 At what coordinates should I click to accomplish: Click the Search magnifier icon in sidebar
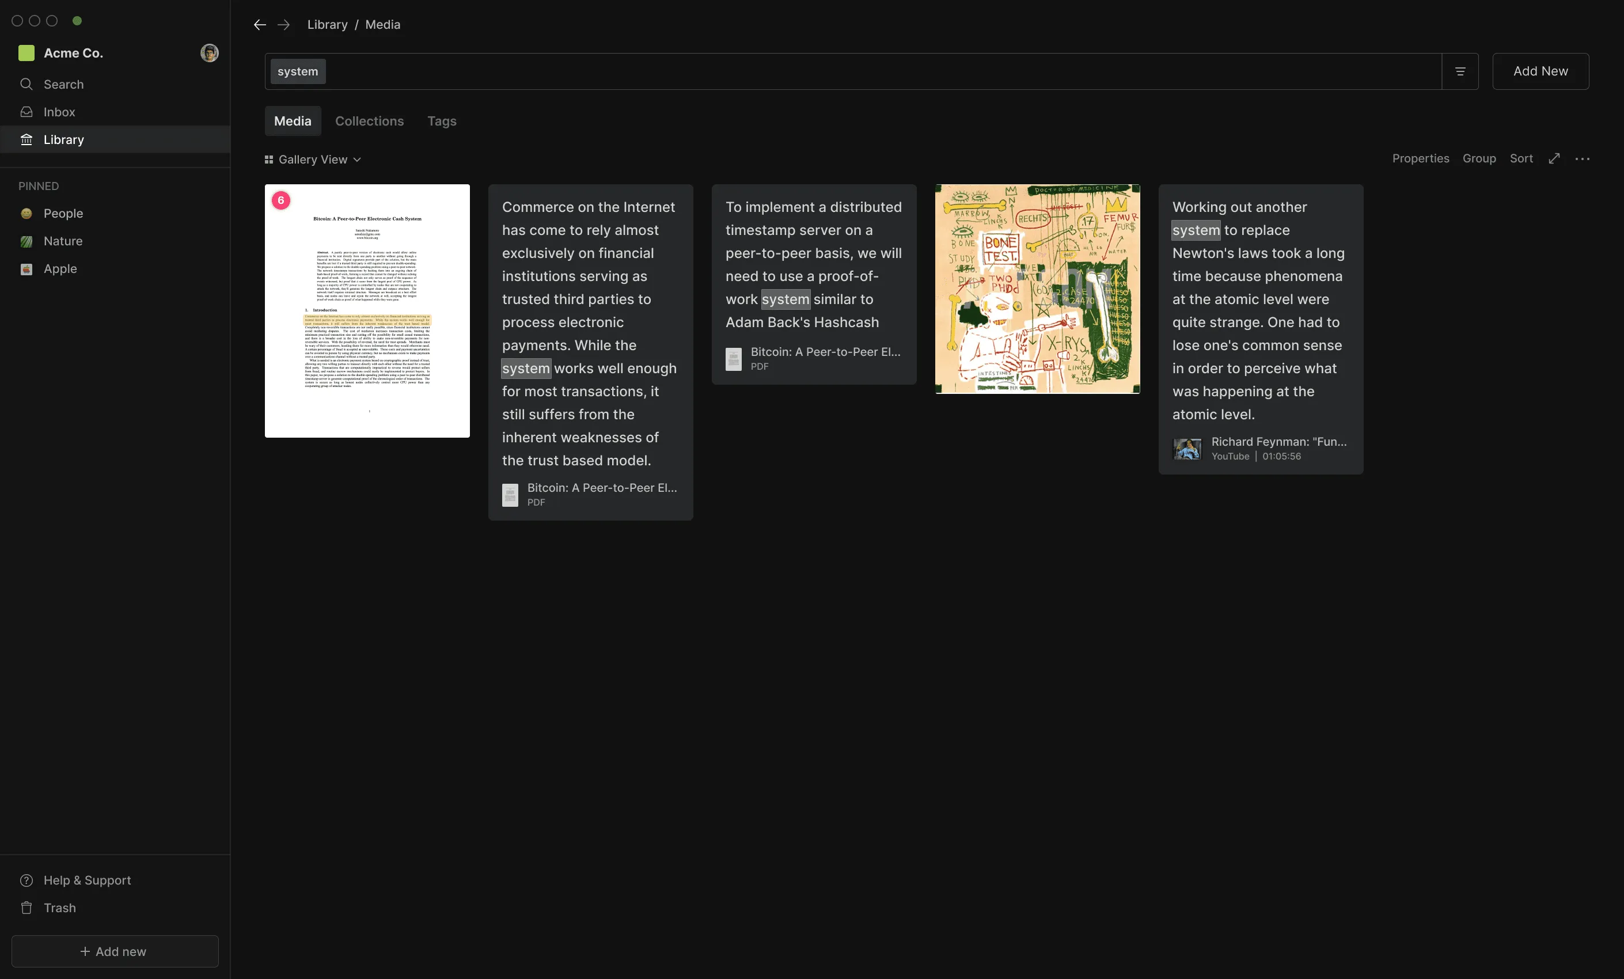coord(26,85)
